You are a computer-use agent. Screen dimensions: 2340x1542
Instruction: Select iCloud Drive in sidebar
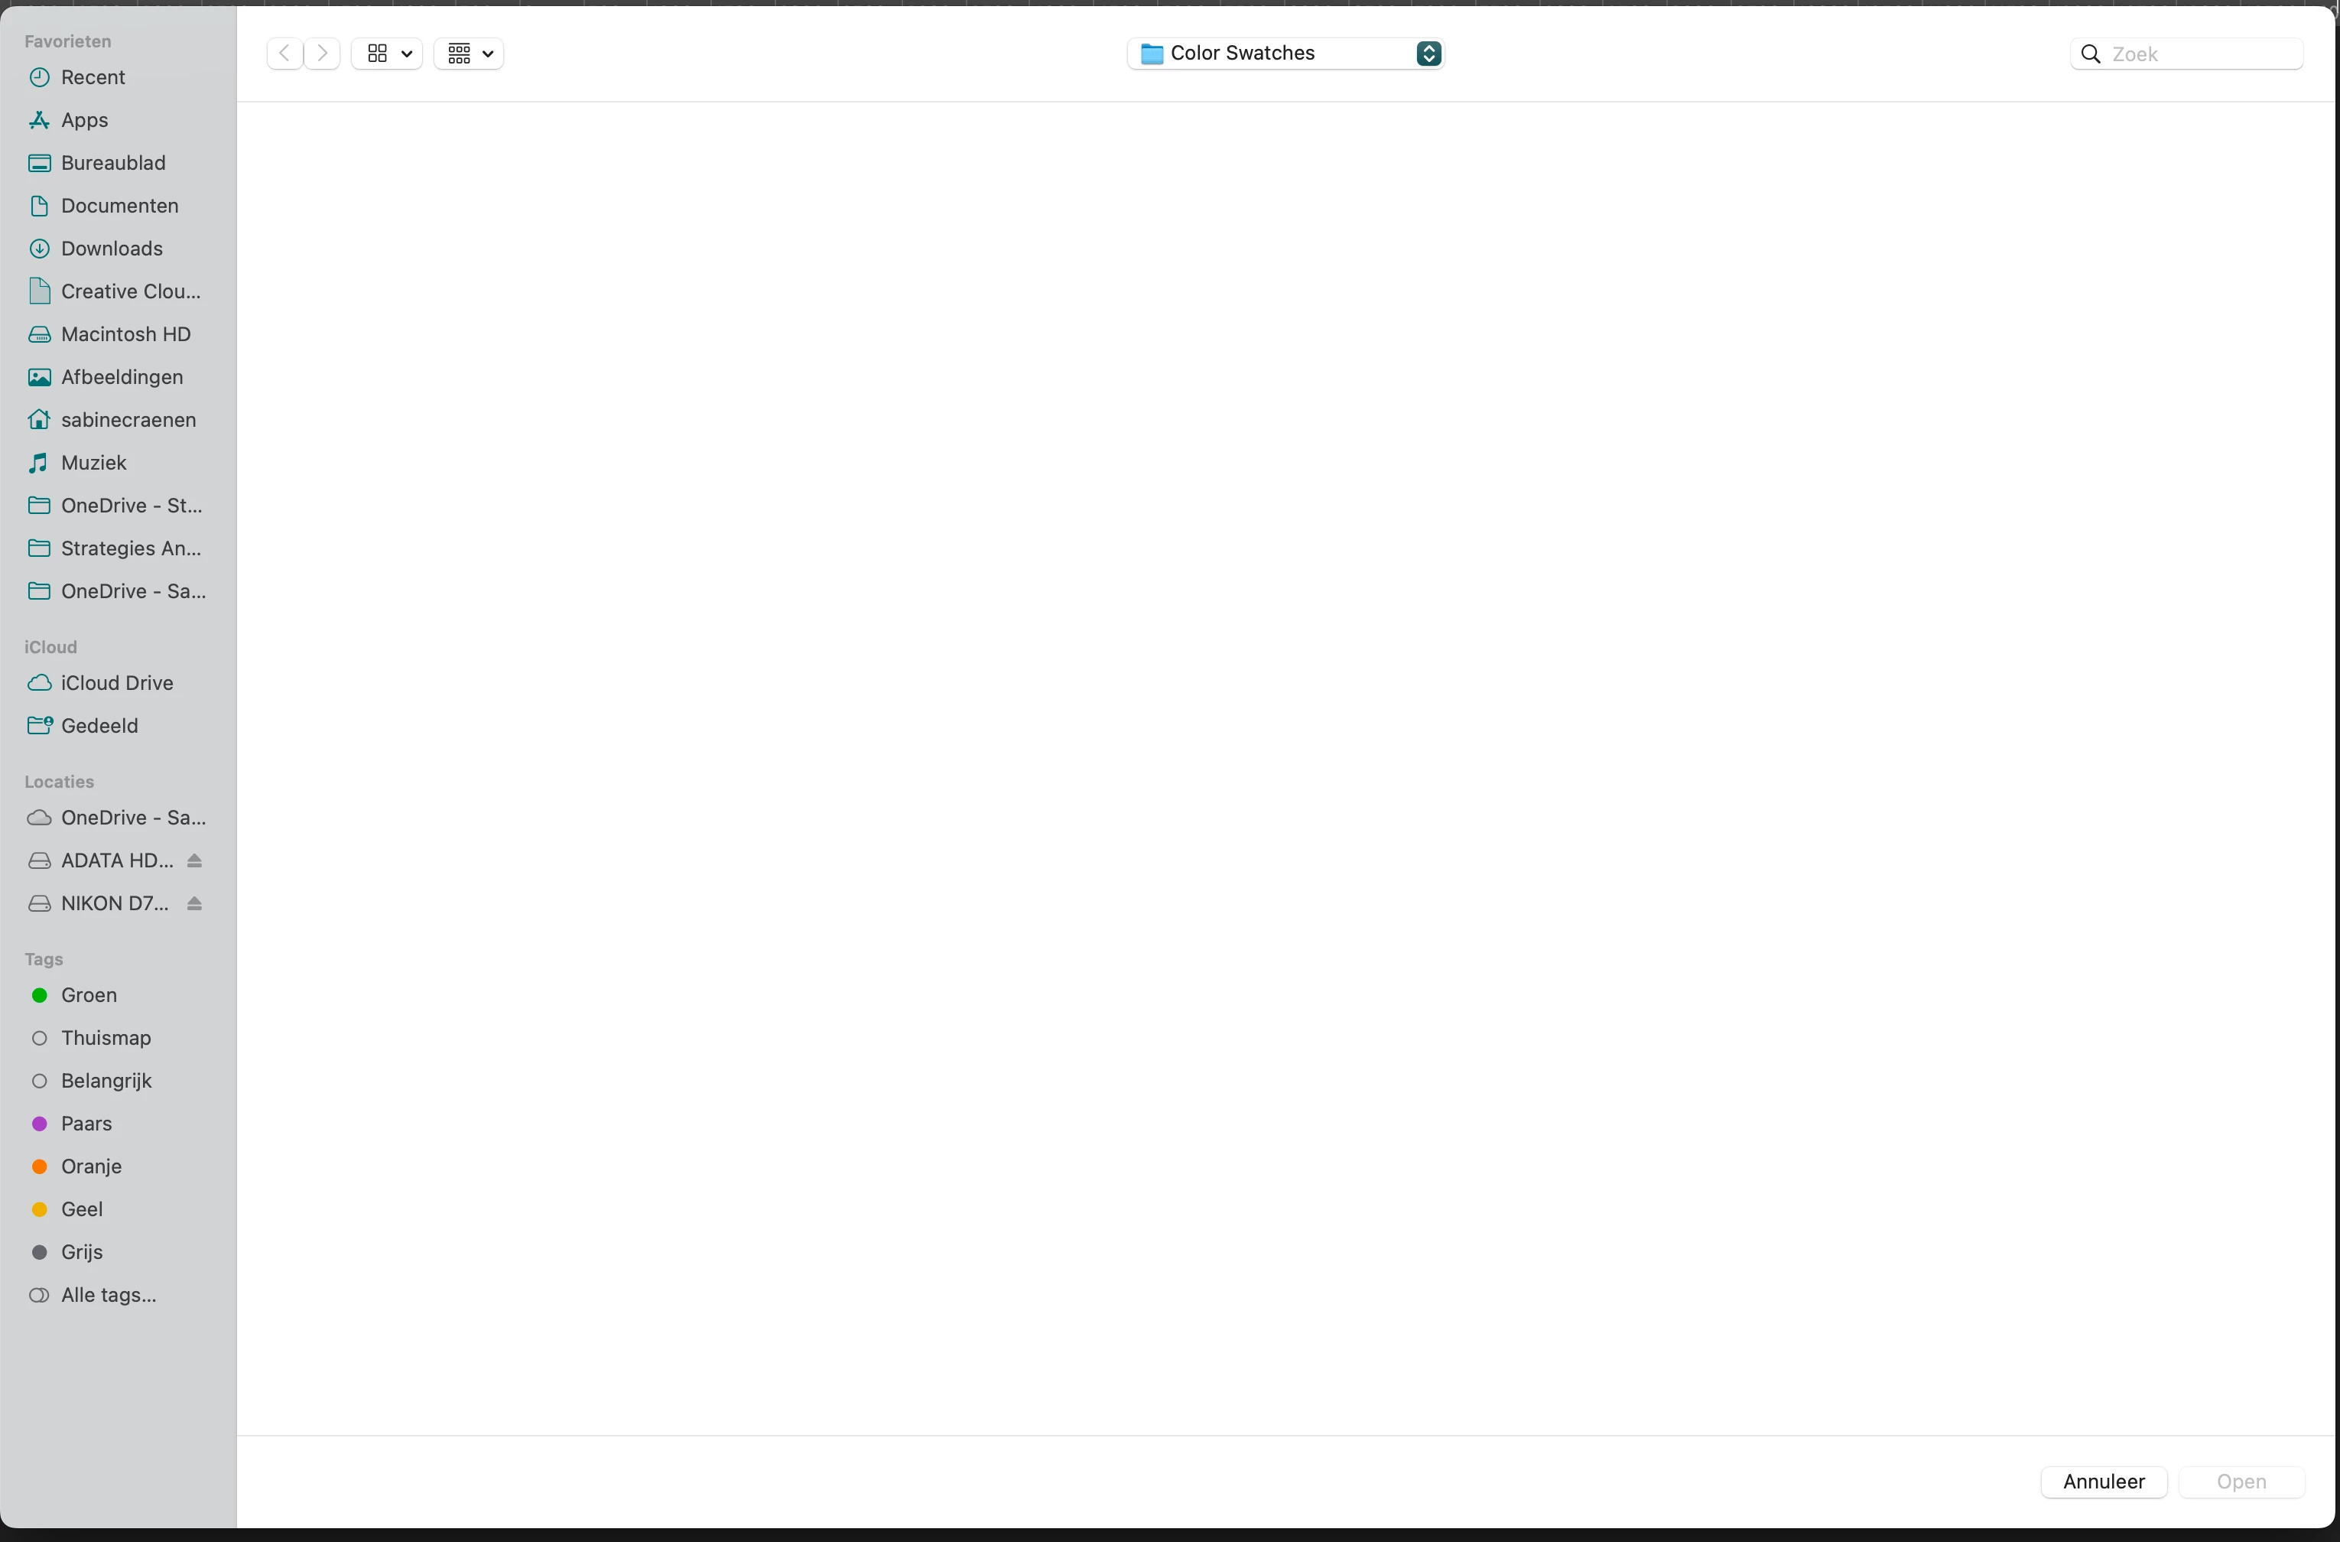tap(116, 682)
